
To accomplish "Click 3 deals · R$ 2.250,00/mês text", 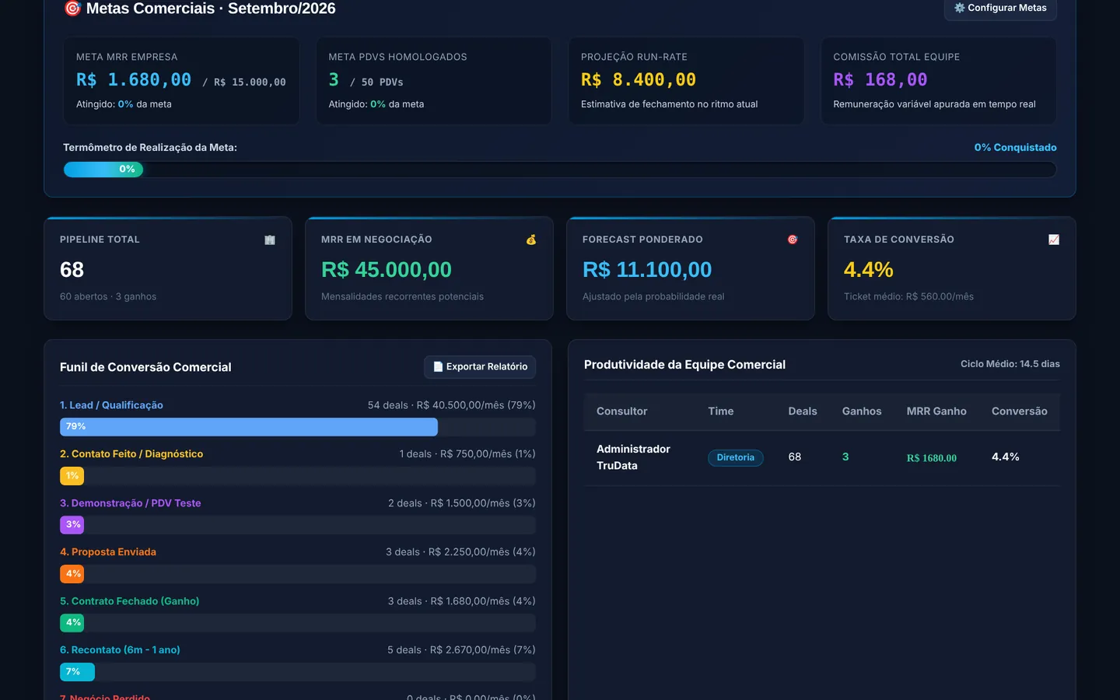I will (x=460, y=552).
